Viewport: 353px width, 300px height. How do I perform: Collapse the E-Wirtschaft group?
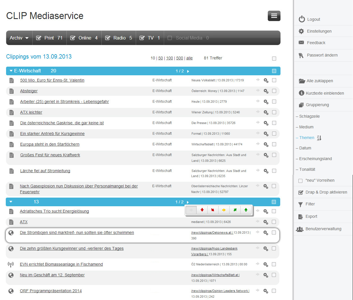coord(11,71)
